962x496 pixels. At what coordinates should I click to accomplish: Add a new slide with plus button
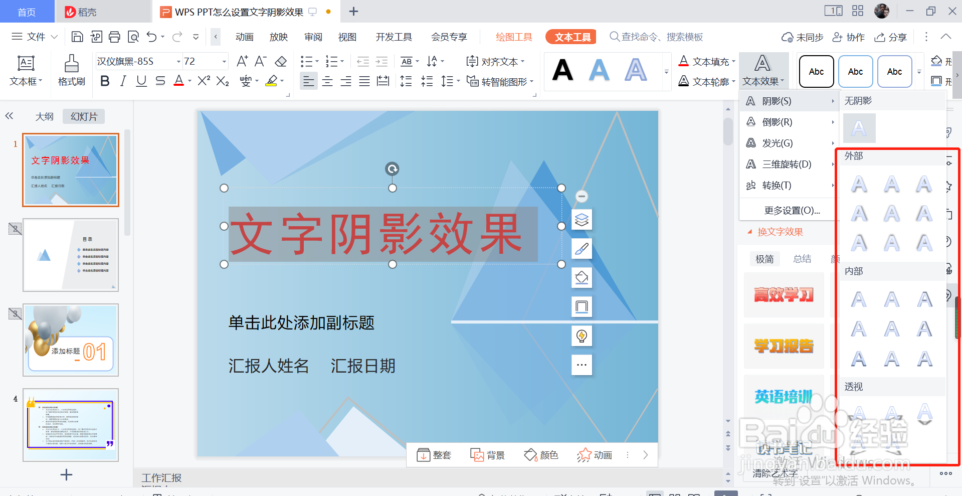tap(66, 474)
